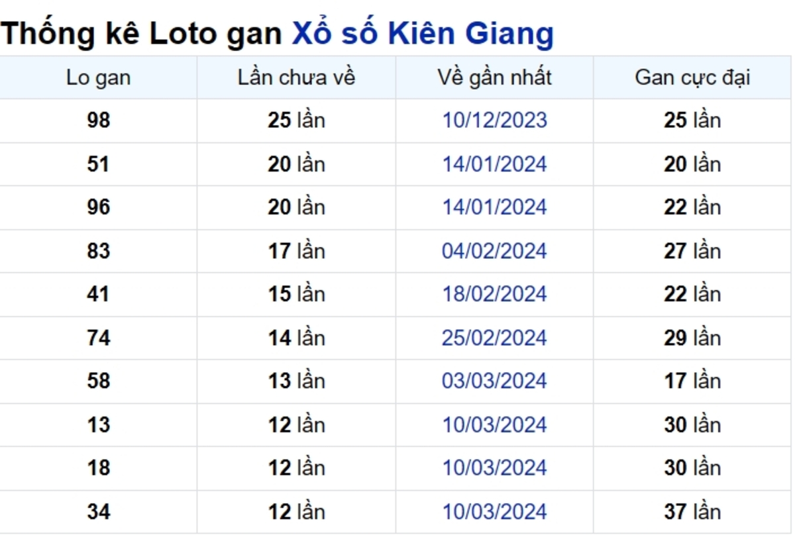Click the 10/03/2024 date in row 34
The width and height of the screenshot is (795, 535).
coord(495,512)
